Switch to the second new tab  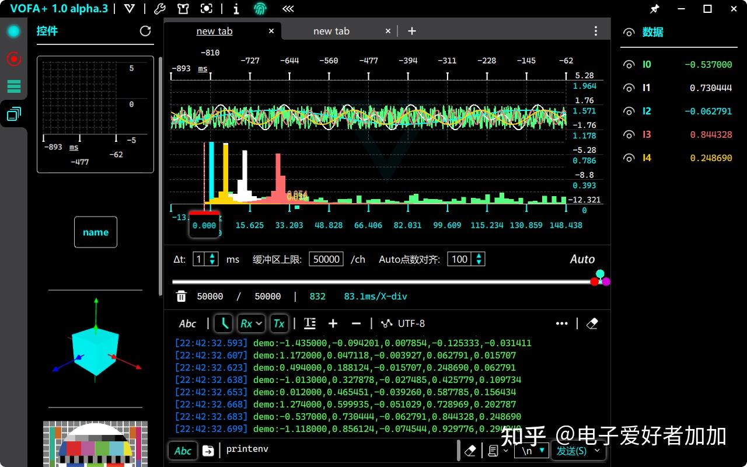[x=331, y=30]
